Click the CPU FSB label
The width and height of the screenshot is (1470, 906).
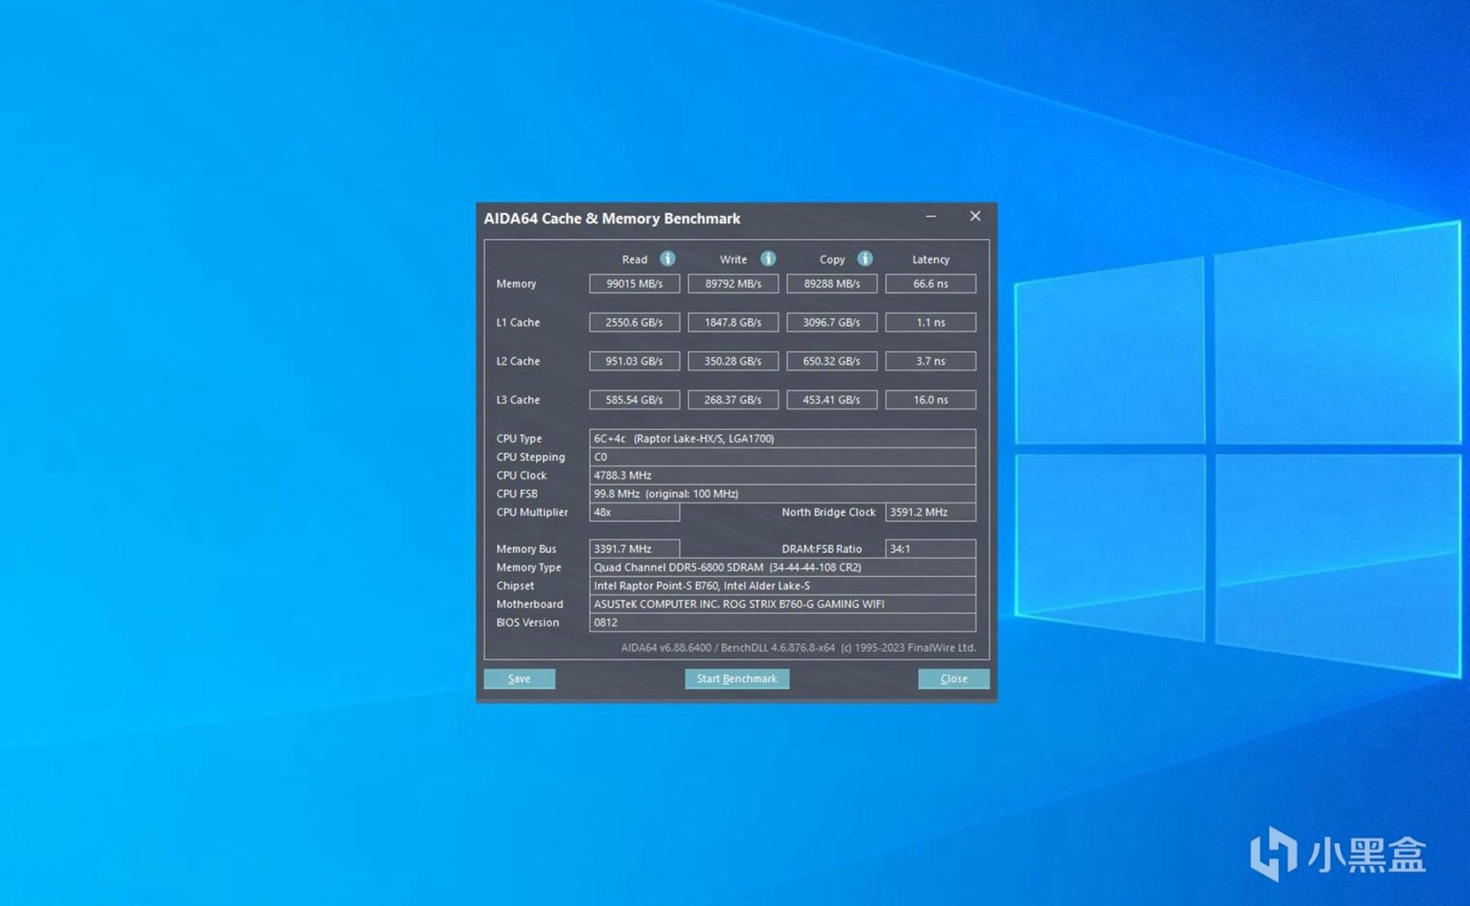pos(517,494)
